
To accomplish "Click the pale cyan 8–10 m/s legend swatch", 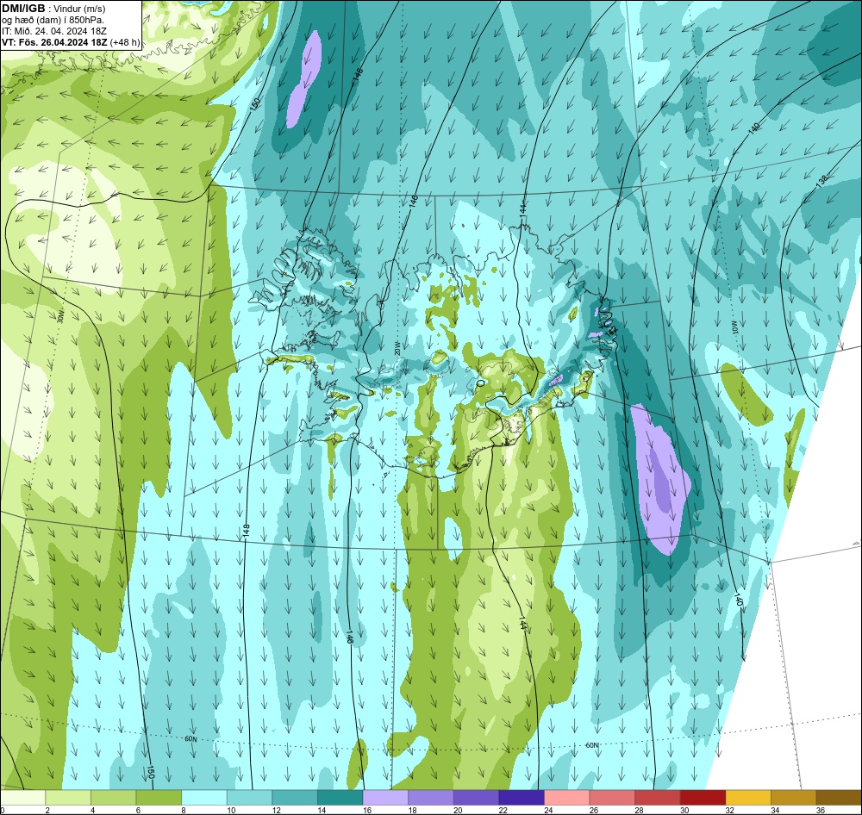I will [204, 798].
